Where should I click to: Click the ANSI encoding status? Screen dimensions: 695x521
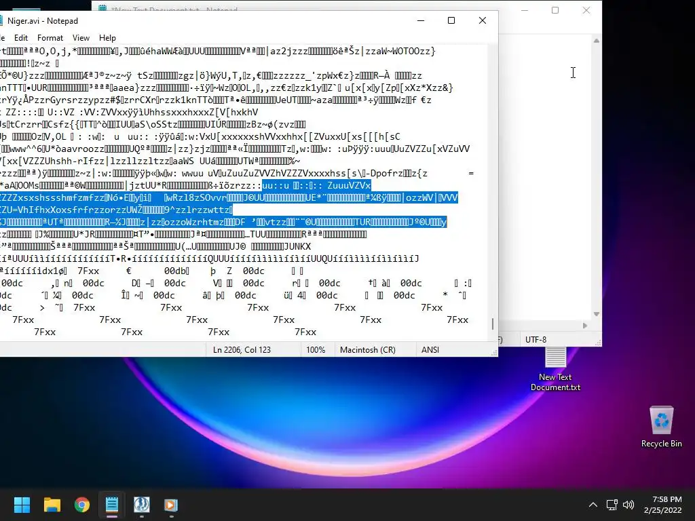pos(430,350)
